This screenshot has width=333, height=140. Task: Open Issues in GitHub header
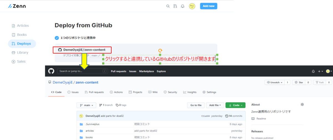tap(133, 71)
